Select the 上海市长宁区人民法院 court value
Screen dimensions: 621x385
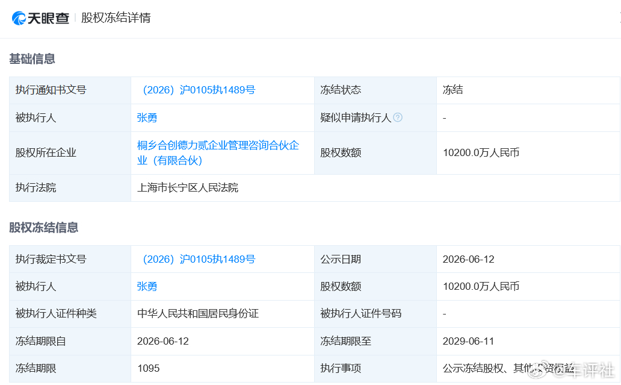(188, 188)
